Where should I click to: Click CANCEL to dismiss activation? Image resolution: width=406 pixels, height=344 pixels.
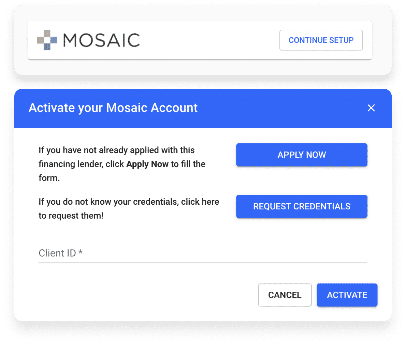coord(285,295)
